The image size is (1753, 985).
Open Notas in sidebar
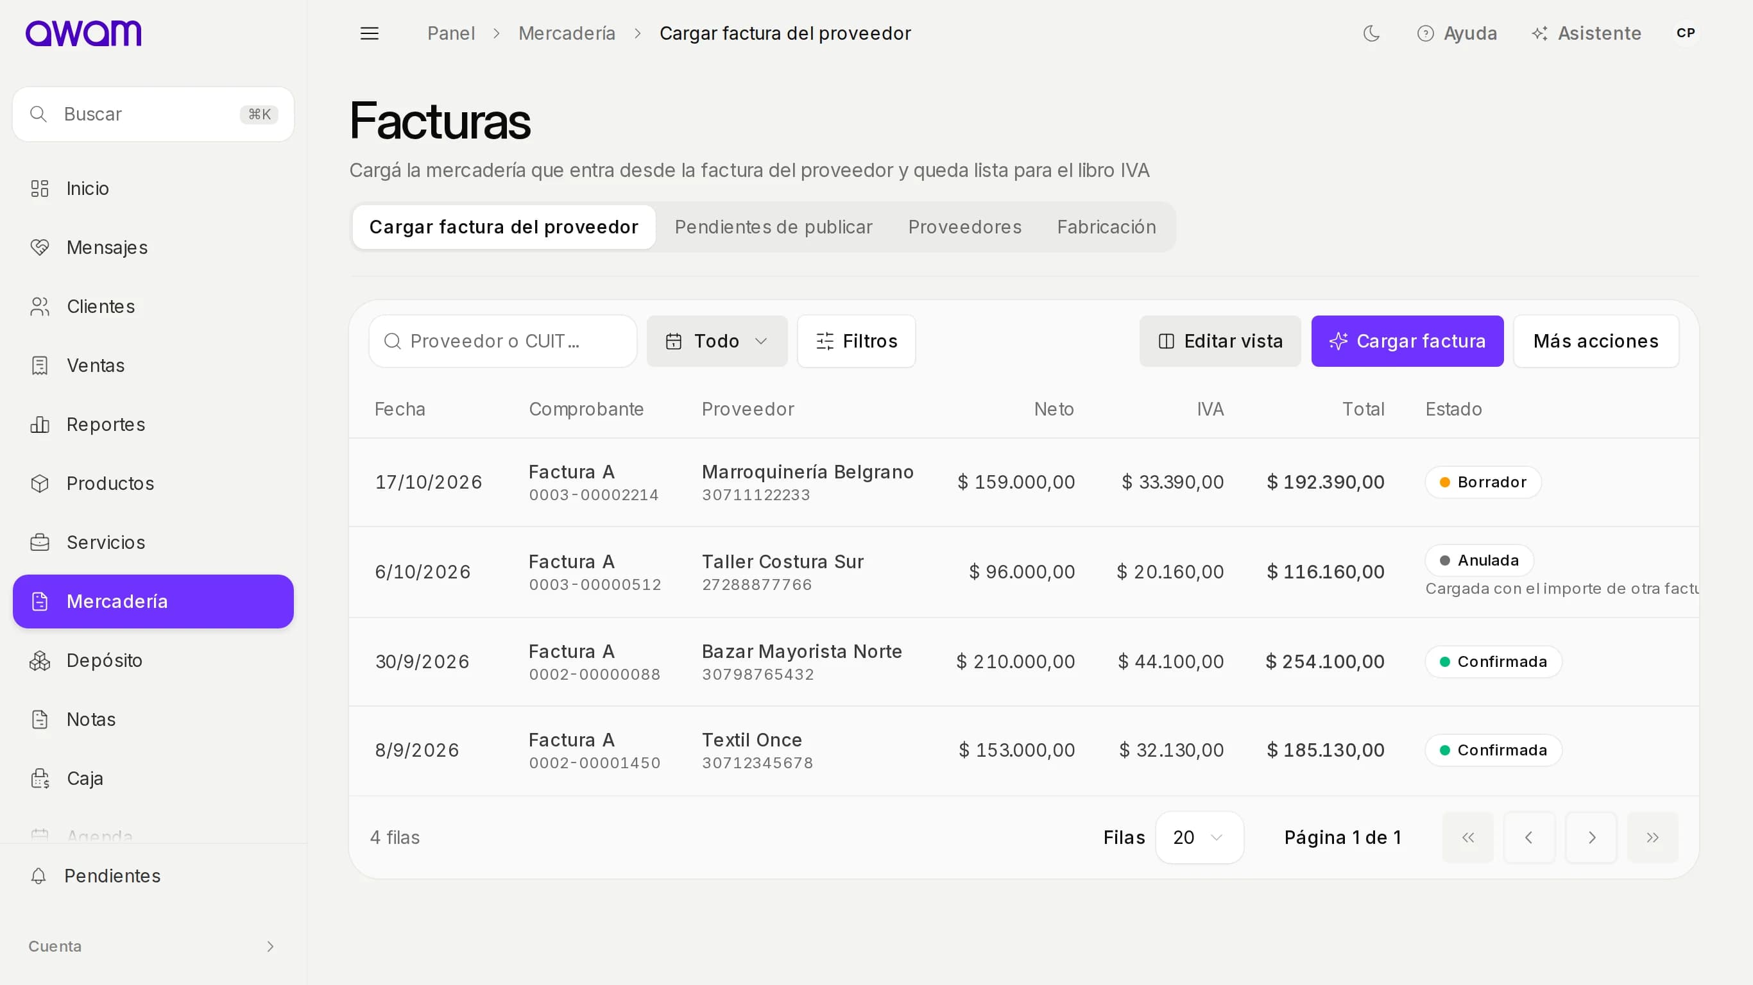tap(153, 719)
